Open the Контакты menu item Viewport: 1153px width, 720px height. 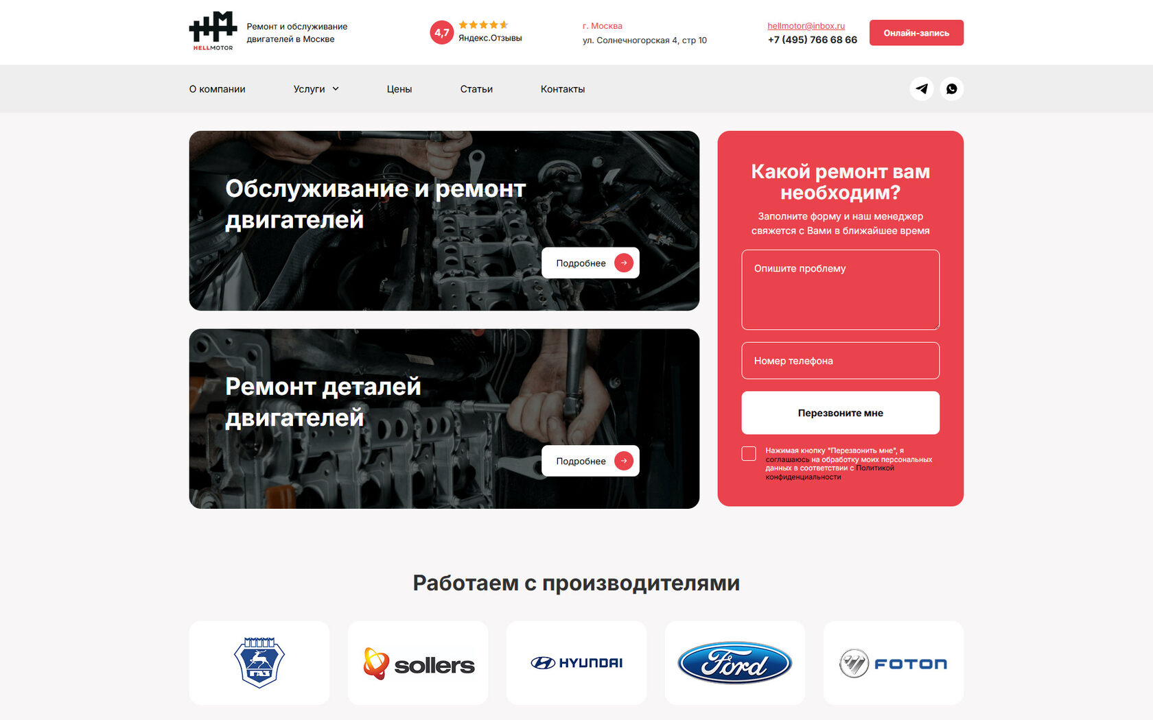click(x=563, y=89)
